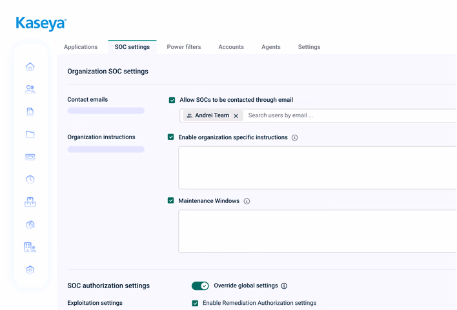Click the organization instructions text area

318,168
